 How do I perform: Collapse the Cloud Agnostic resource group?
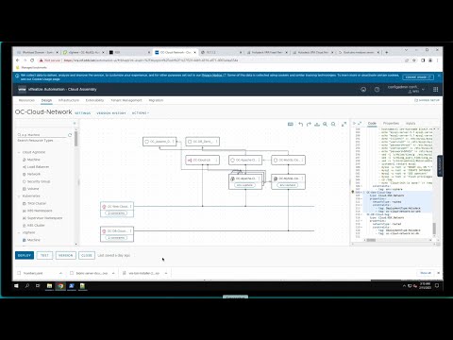pyautogui.click(x=19, y=152)
